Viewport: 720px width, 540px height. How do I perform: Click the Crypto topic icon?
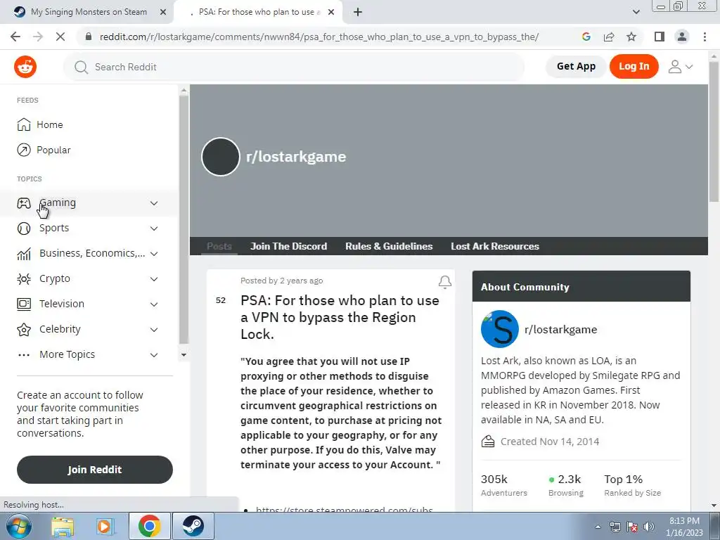24,278
